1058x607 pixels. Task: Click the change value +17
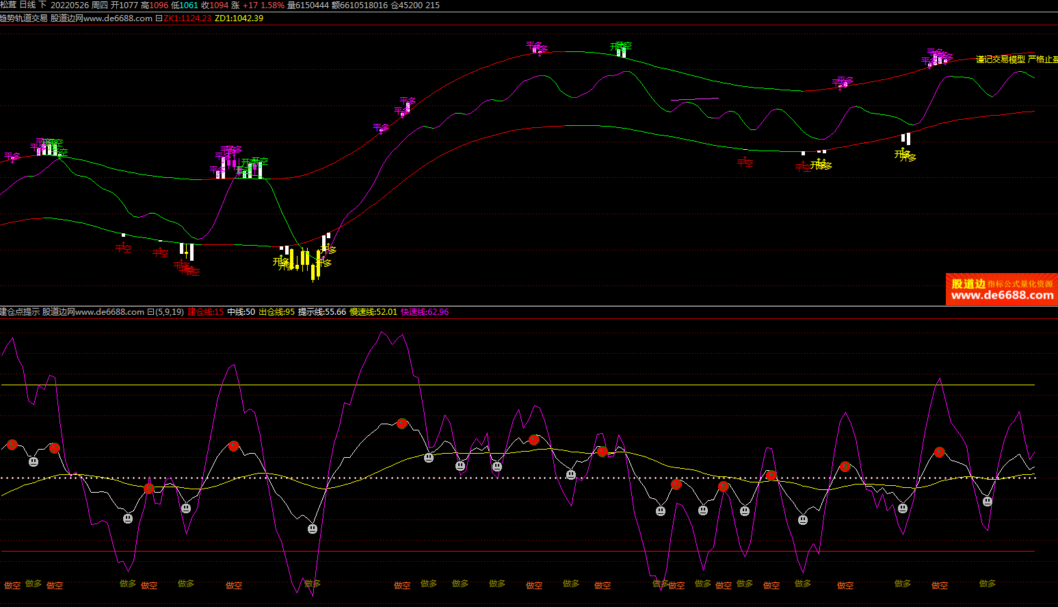pos(250,5)
